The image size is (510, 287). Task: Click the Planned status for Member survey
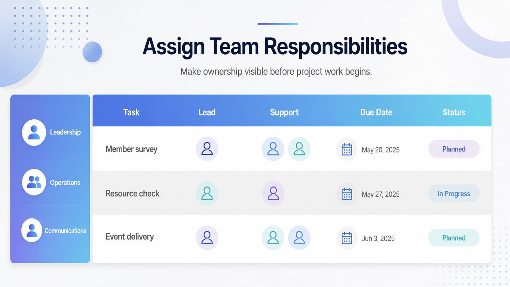(x=454, y=149)
